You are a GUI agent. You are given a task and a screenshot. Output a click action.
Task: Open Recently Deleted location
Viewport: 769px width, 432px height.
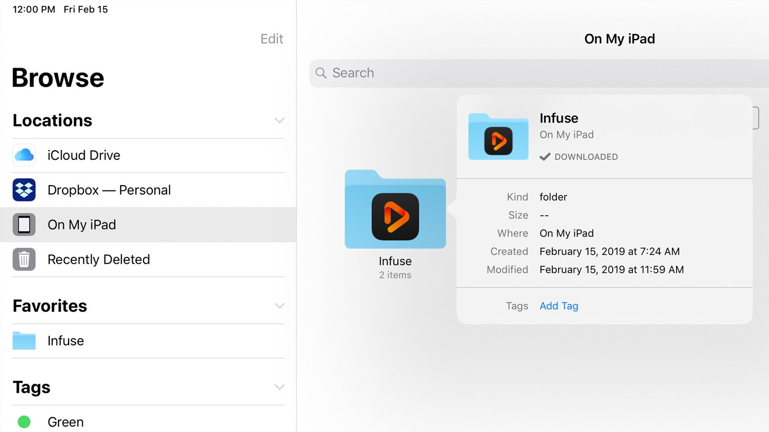(148, 259)
